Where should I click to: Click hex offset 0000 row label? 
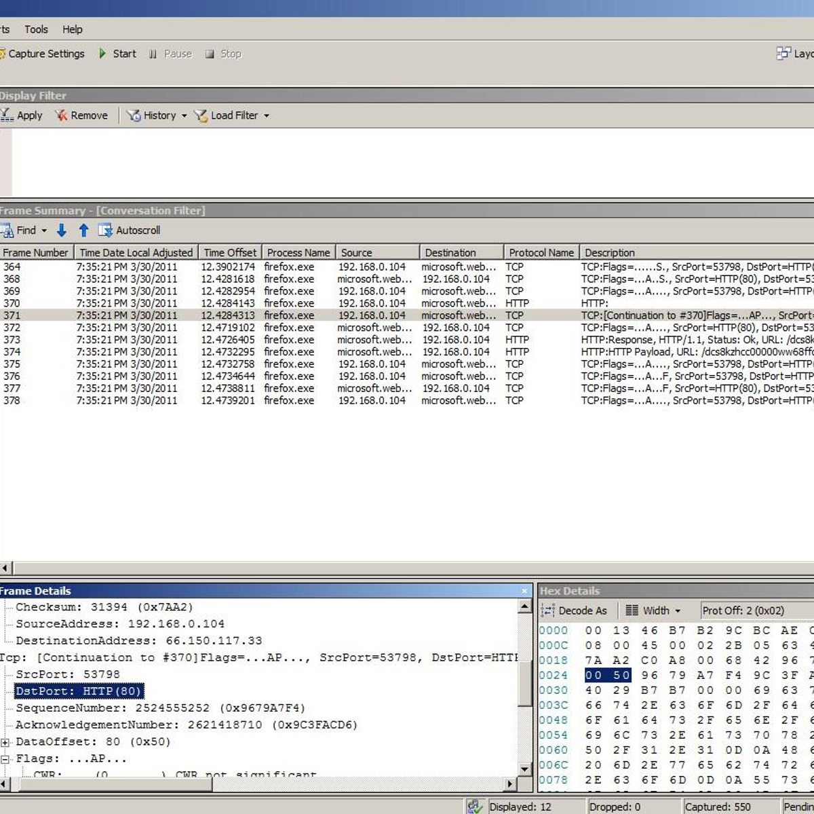pos(554,631)
